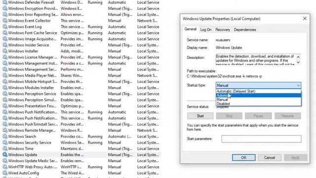Switch to the Log On tab

click(x=206, y=30)
